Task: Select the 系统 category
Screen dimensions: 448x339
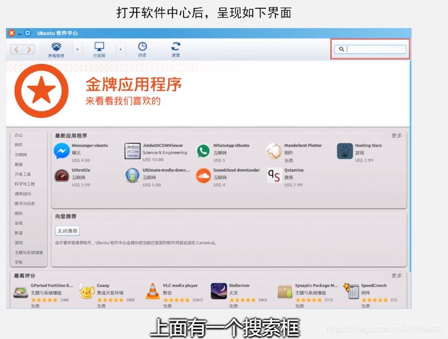Action: click(x=19, y=223)
